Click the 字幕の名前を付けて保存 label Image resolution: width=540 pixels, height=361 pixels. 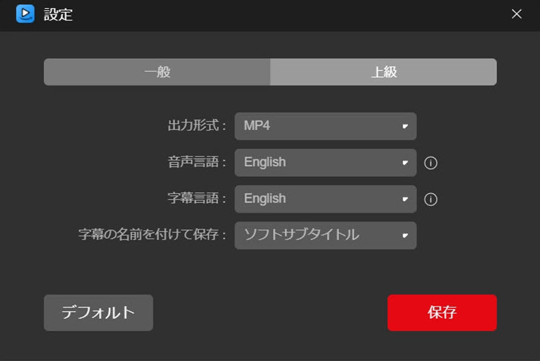click(x=152, y=235)
